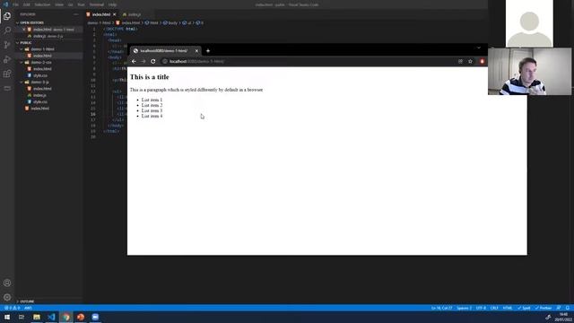Select the localhost browser tab
Screen dimensions: 574x323
163,50
